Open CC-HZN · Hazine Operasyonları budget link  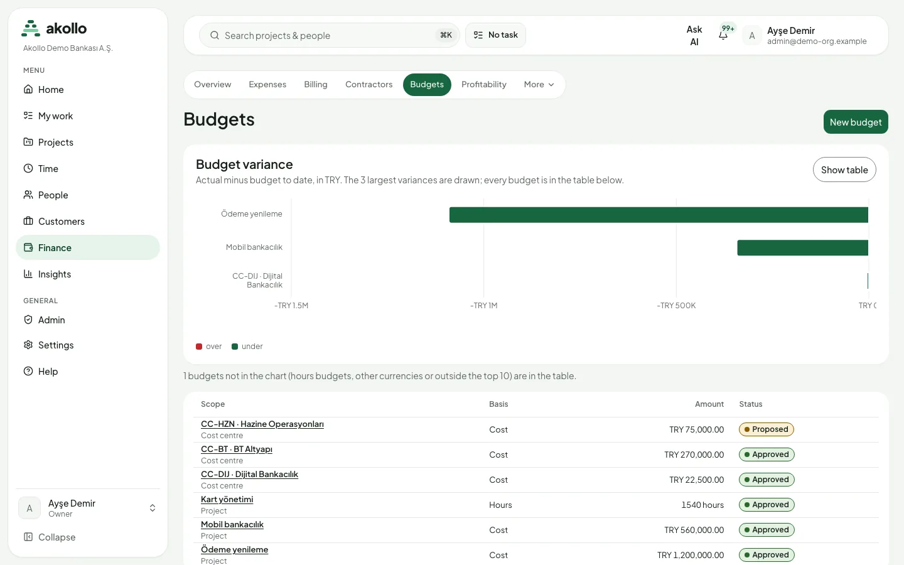(x=262, y=424)
